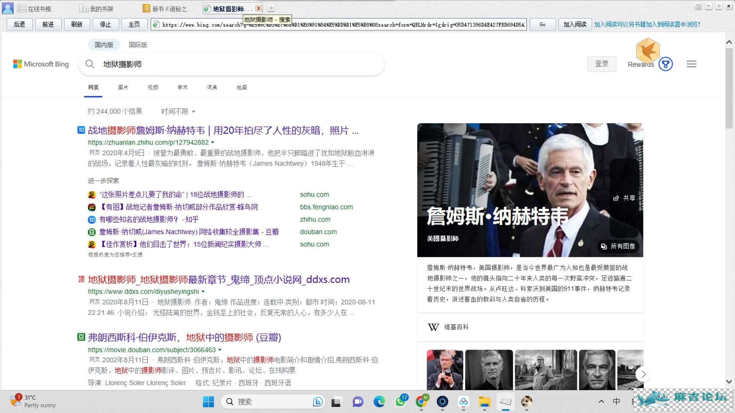This screenshot has width=735, height=413.
Task: Click the 加入阅读 button
Action: (575, 24)
